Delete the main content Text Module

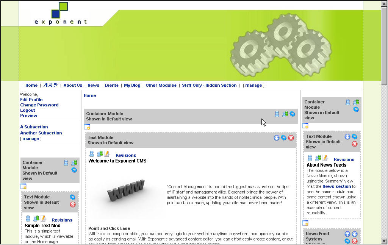(x=291, y=138)
